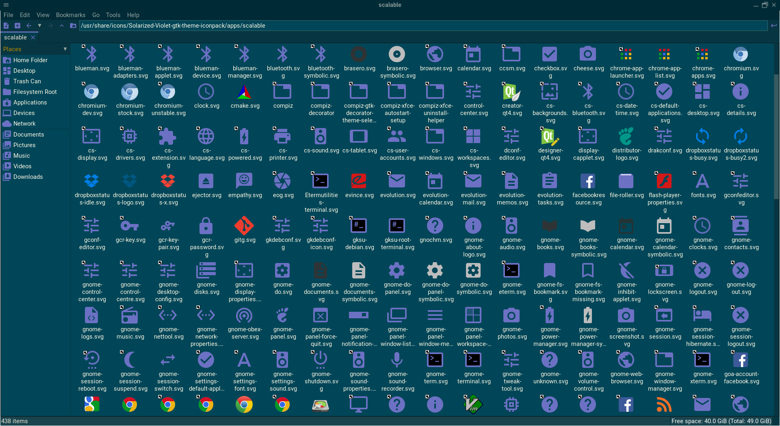Select browser.svg globe icon
This screenshot has height=426, width=780.
(435, 54)
